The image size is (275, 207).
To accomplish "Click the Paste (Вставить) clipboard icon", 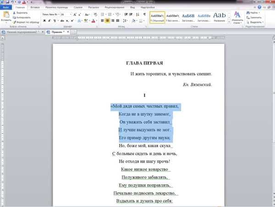I will click(x=6, y=15).
